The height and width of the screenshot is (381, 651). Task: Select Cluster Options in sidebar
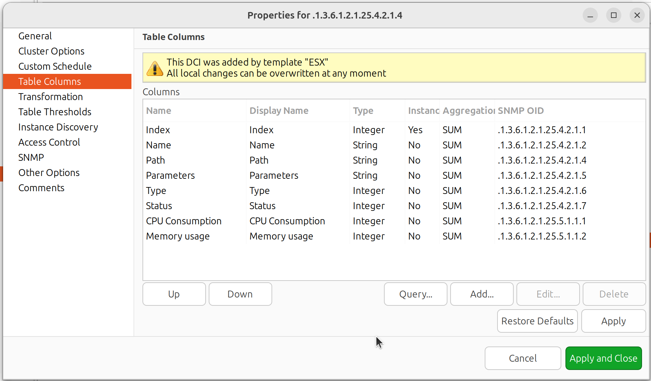tap(51, 51)
